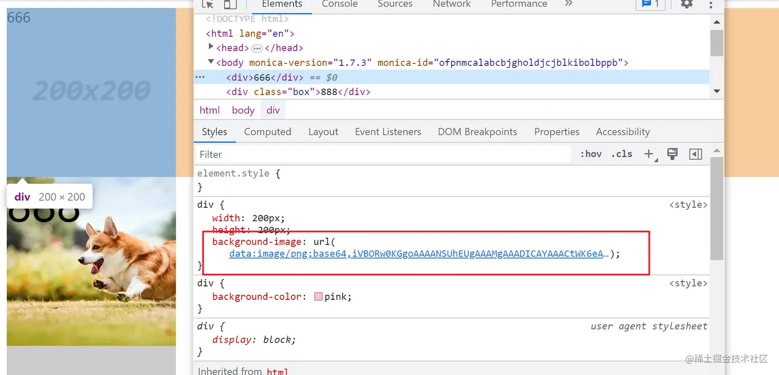Show more DevTools tabs
779x375 pixels.
568,4
